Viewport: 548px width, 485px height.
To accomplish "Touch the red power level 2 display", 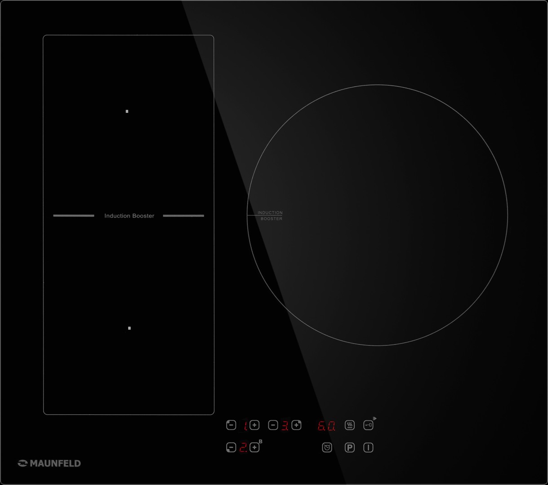I will click(243, 448).
